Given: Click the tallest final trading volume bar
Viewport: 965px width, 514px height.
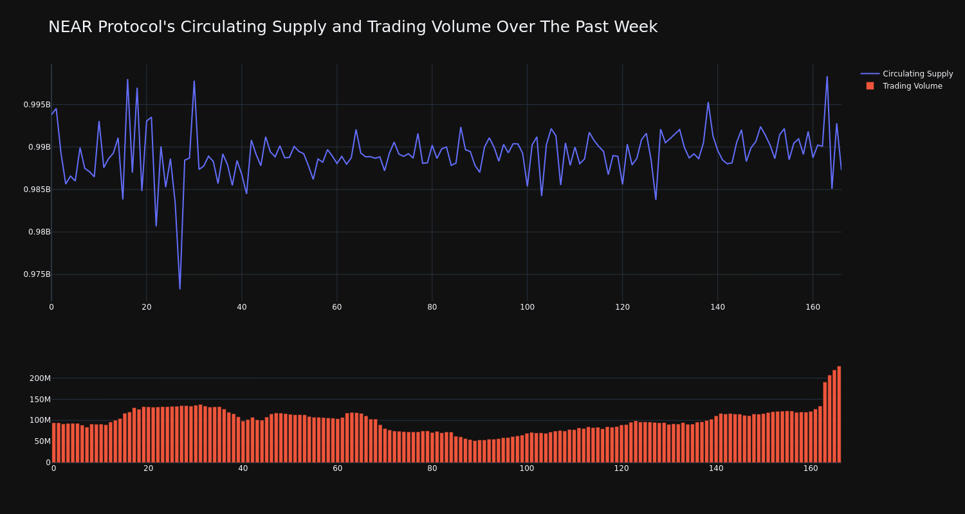Looking at the screenshot, I should tap(839, 414).
